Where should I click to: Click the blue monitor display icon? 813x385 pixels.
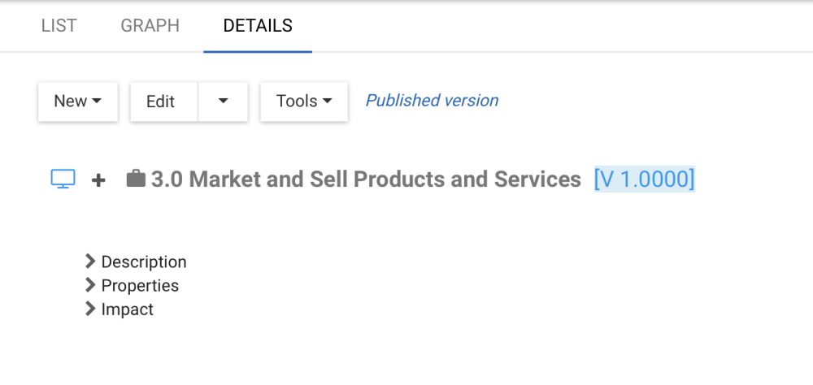(x=63, y=179)
